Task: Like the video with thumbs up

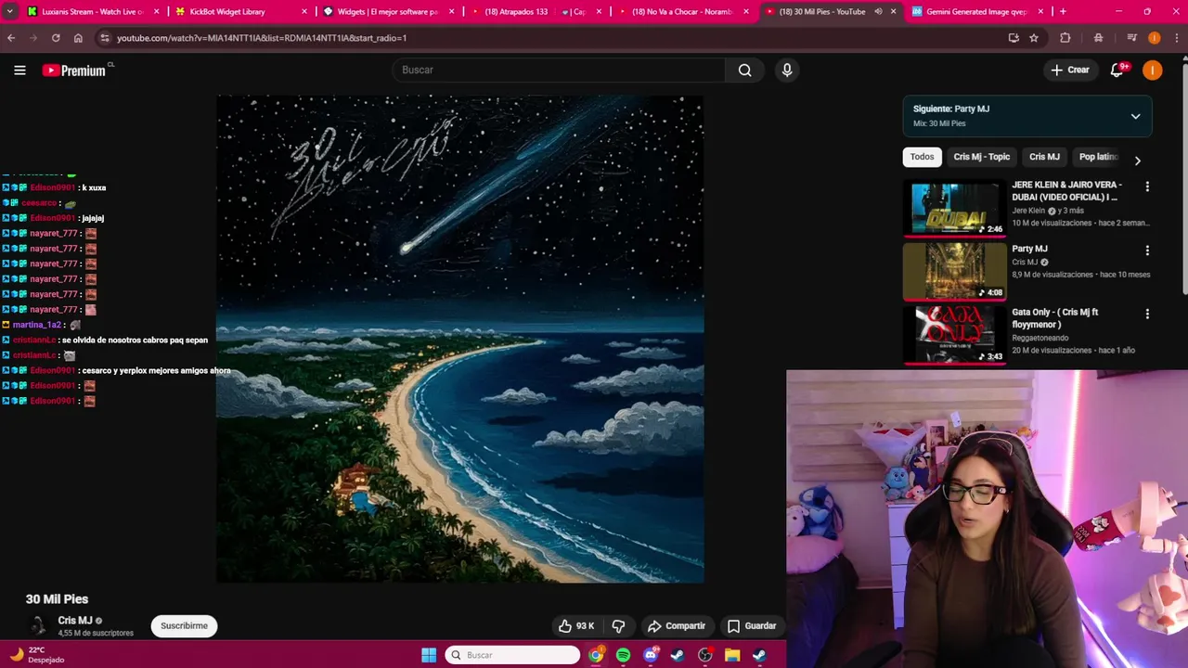Action: 575,625
